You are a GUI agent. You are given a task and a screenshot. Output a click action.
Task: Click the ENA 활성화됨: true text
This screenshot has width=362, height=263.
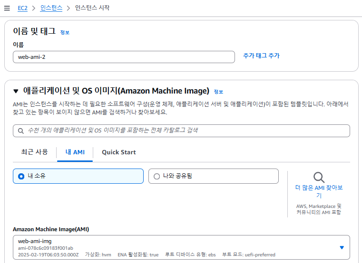click(x=138, y=255)
